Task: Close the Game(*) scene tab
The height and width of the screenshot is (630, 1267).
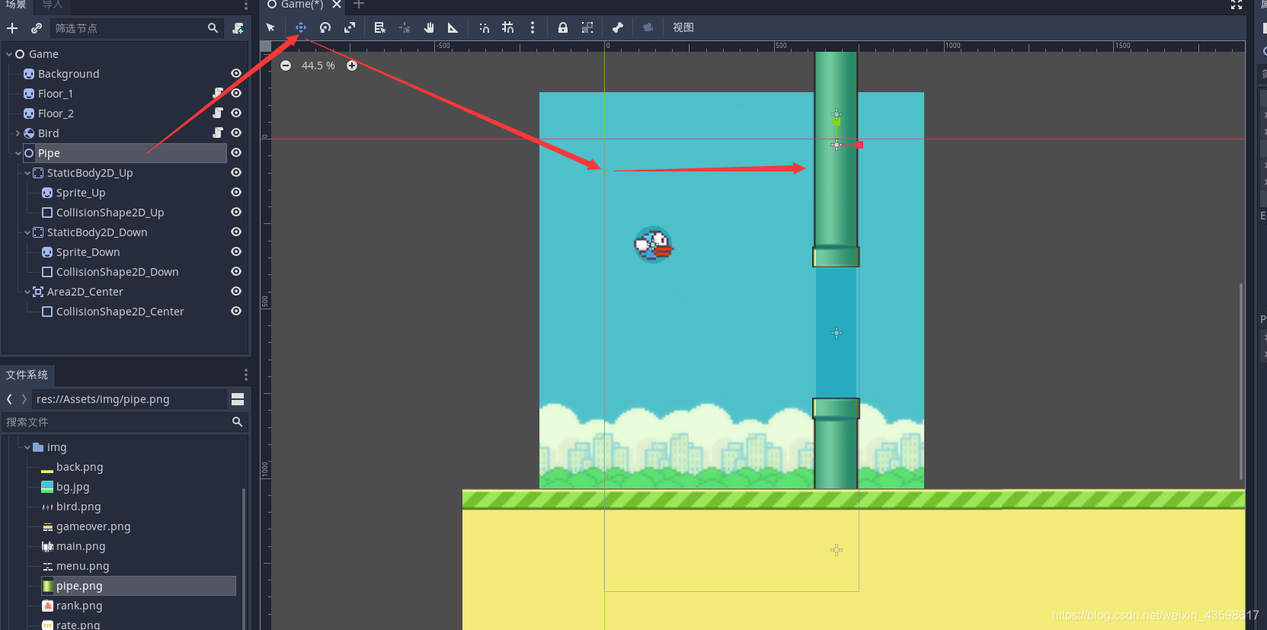Action: click(x=337, y=5)
